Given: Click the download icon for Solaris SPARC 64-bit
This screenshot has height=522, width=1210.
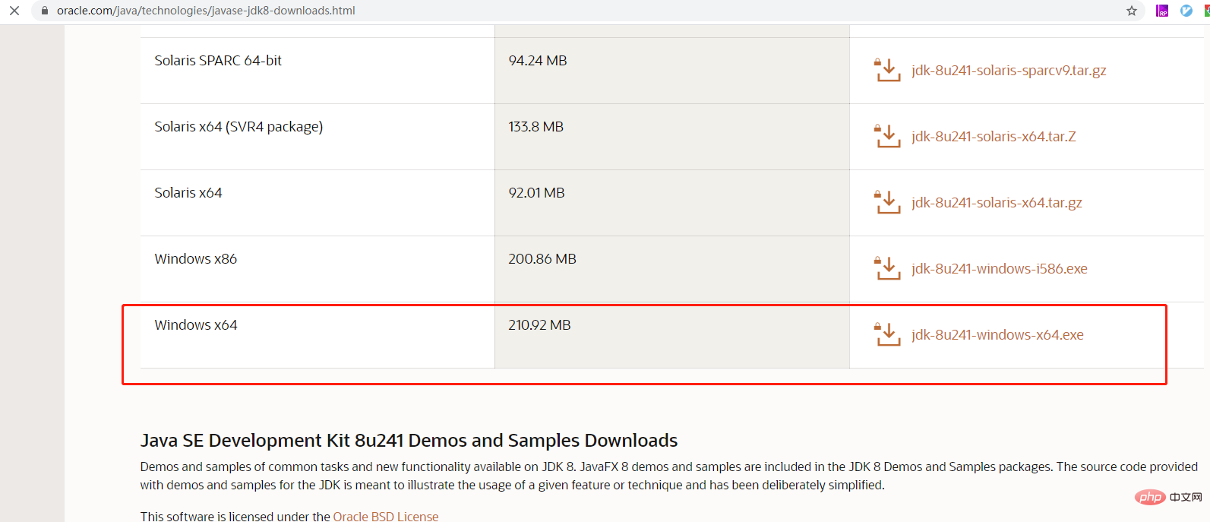Looking at the screenshot, I should [888, 70].
